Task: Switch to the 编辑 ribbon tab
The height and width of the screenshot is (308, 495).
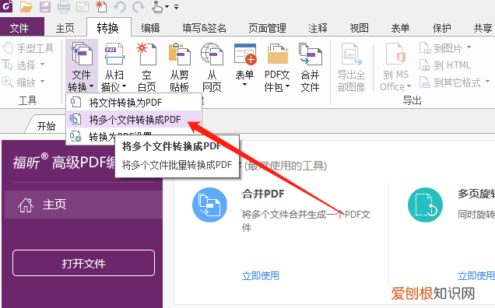Action: 150,29
